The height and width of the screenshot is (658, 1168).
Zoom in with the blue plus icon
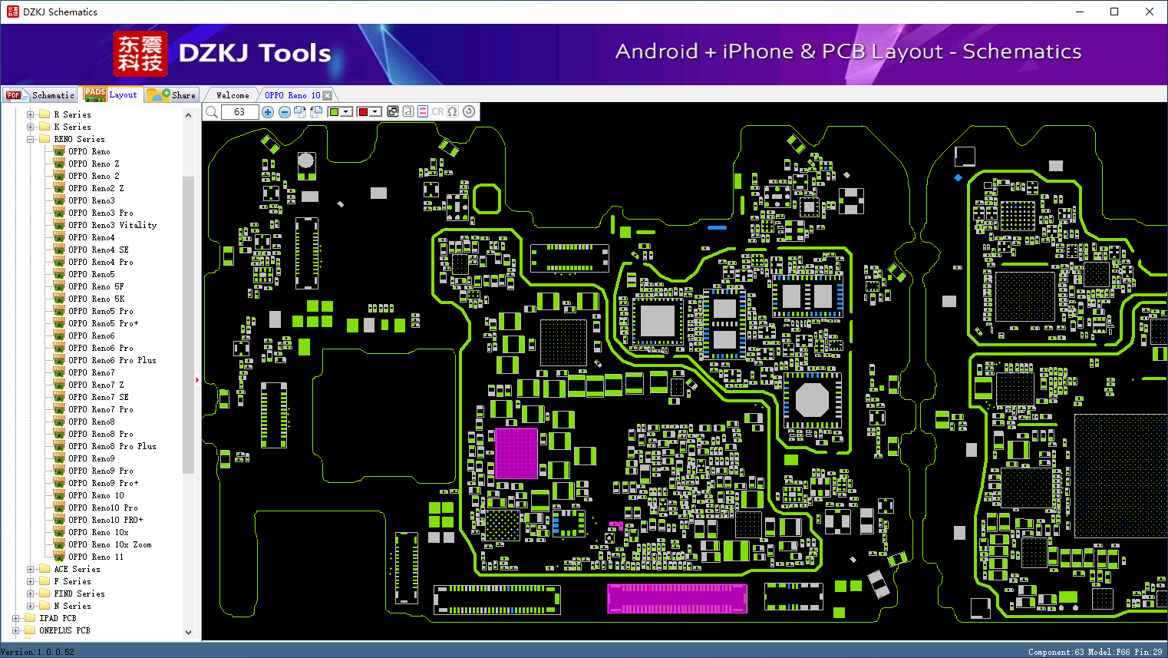(268, 112)
